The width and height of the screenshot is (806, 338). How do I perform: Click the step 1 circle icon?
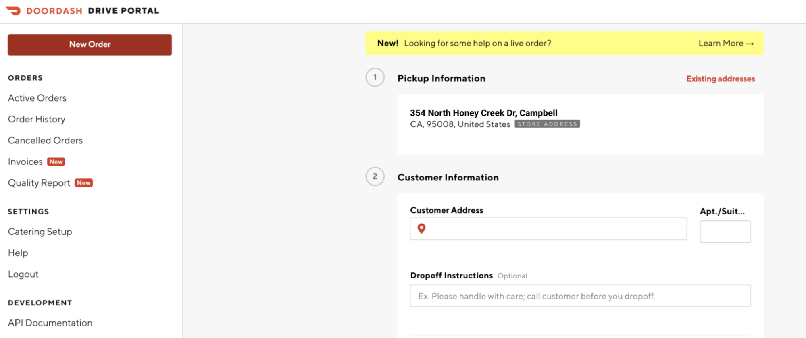[375, 77]
